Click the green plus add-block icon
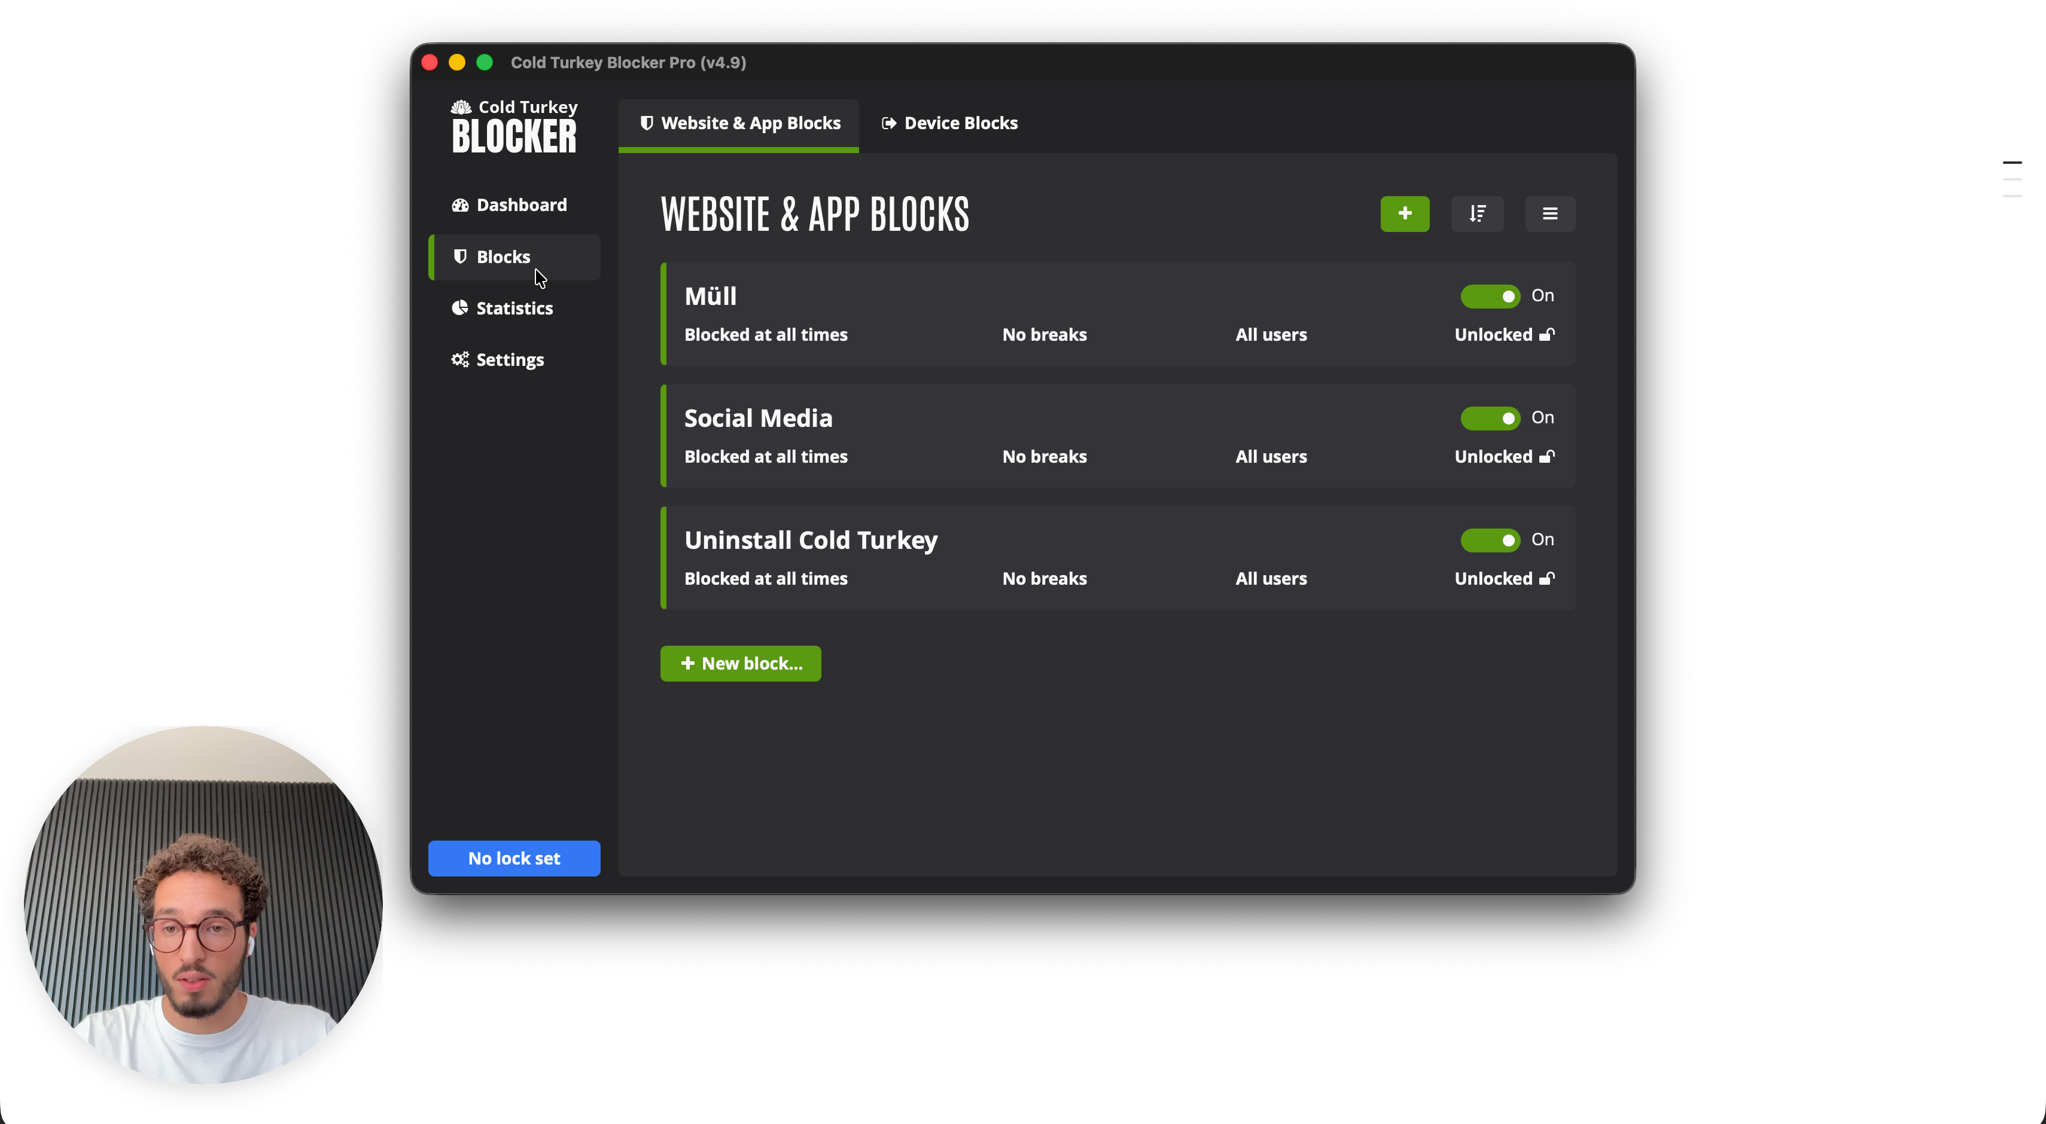Screen dimensions: 2046x1124 pos(1404,213)
